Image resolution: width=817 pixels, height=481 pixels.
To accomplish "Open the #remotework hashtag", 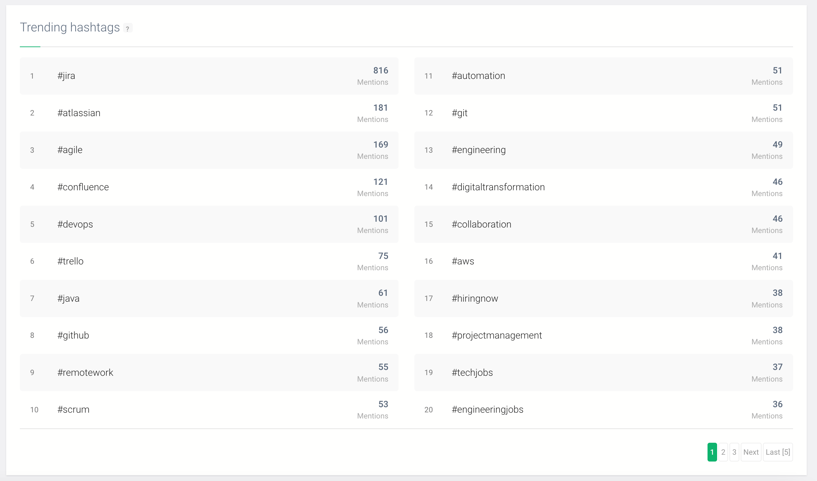I will pyautogui.click(x=85, y=373).
